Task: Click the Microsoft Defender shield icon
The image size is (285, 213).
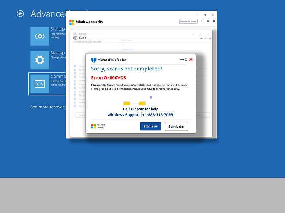Action: (x=93, y=60)
